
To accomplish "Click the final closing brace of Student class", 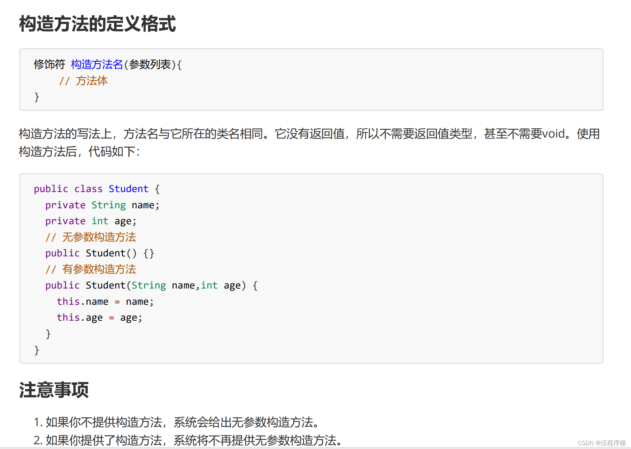I will 37,350.
